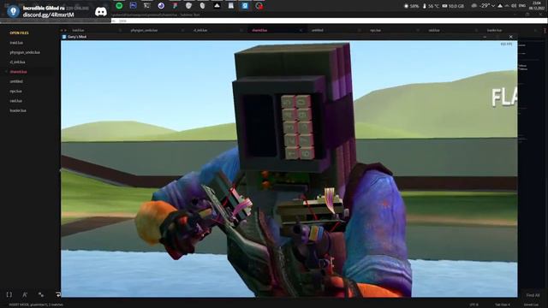Open raid.lua in Open Files sidebar
This screenshot has height=308, width=548.
[15, 101]
